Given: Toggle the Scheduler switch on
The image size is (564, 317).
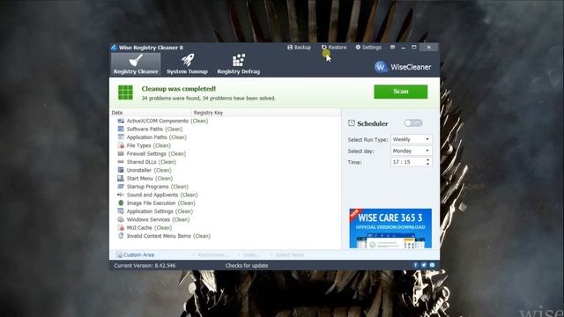Looking at the screenshot, I should coord(413,123).
